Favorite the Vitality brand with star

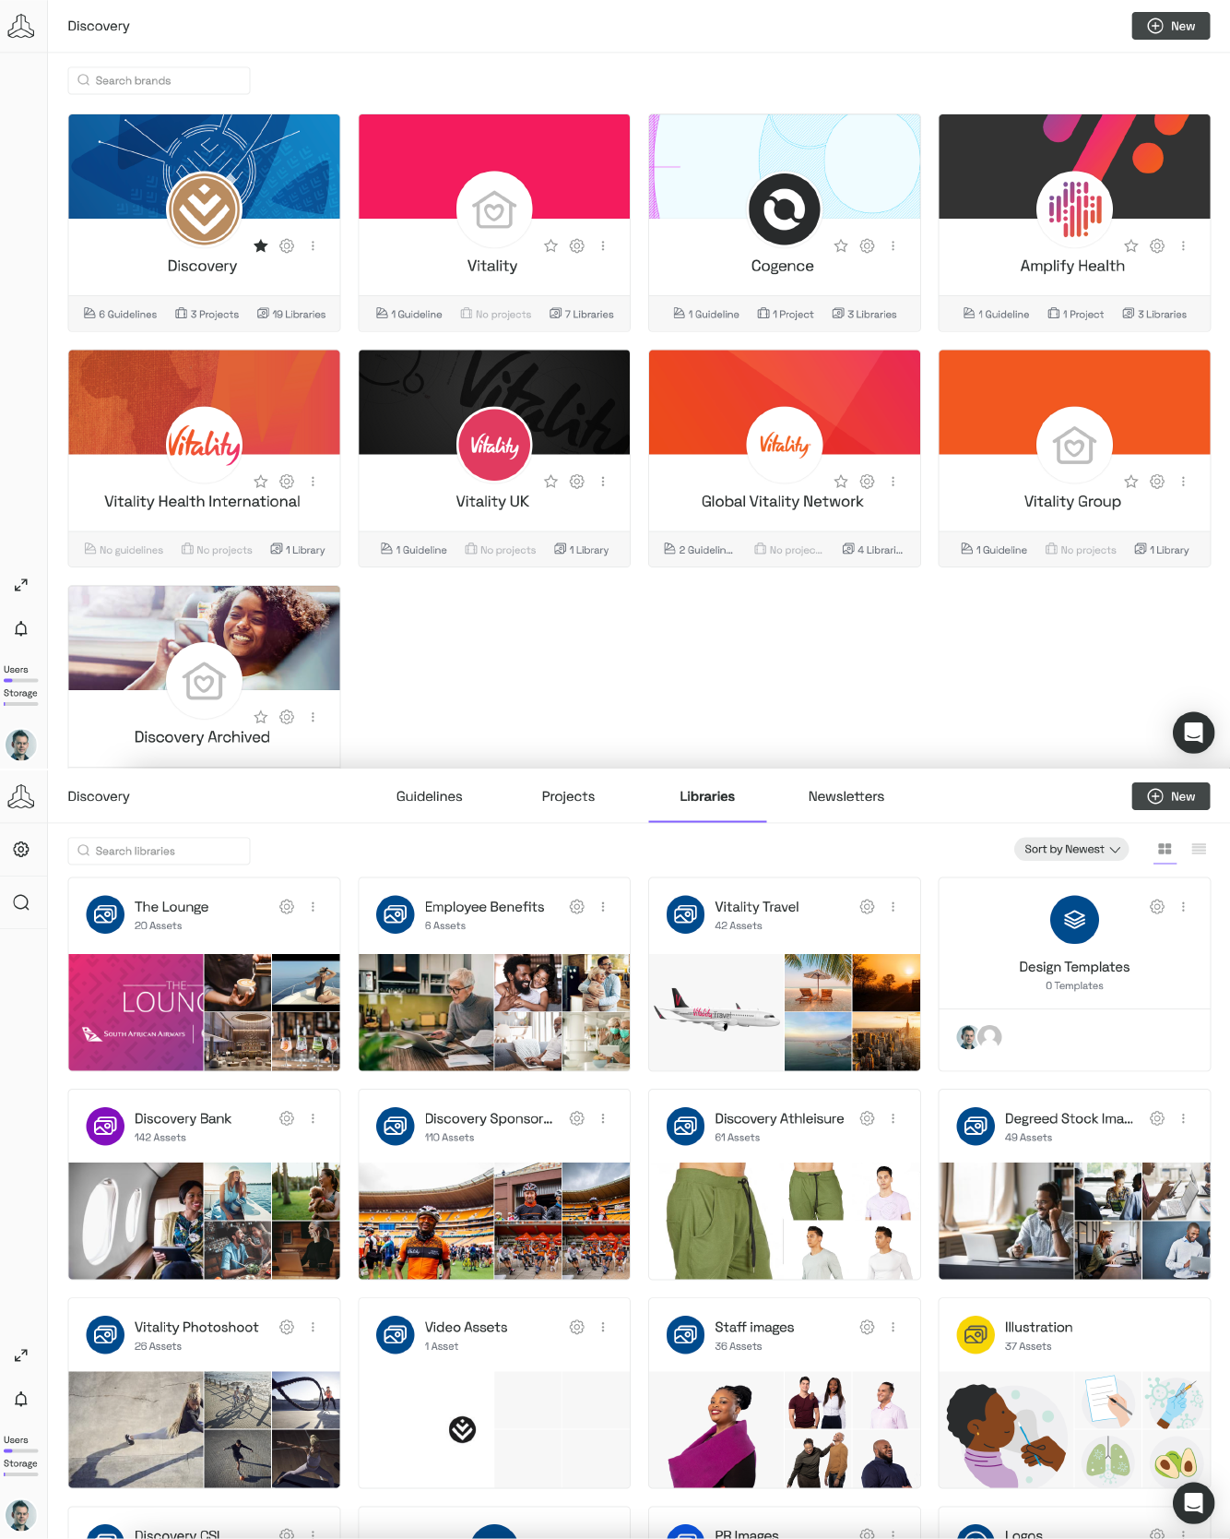(x=550, y=245)
